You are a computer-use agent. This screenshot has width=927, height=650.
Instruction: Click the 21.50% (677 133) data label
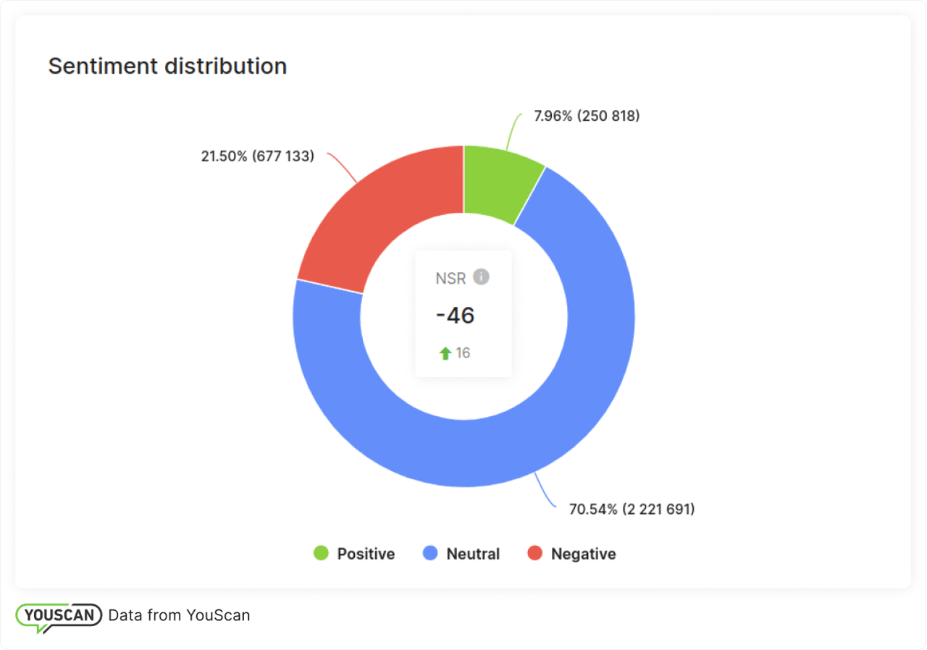[x=258, y=156]
